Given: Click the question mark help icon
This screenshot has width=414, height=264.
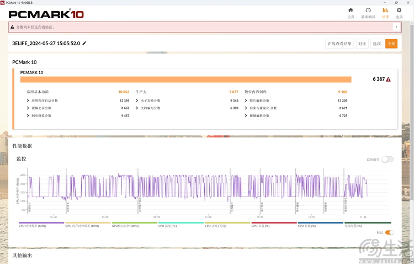Looking at the screenshot, I should point(396,27).
